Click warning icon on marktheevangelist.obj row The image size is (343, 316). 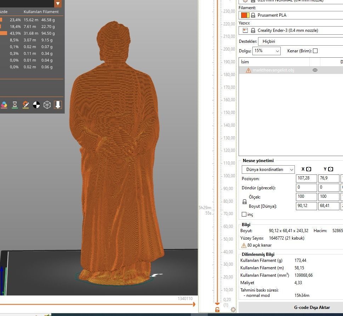pos(248,70)
